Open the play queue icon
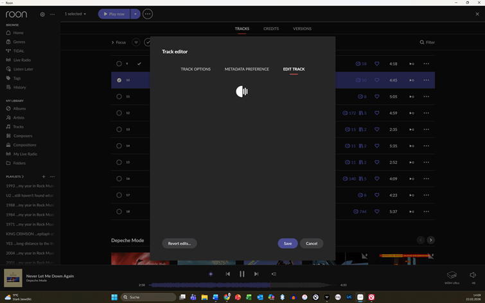This screenshot has width=485, height=303. pyautogui.click(x=274, y=274)
